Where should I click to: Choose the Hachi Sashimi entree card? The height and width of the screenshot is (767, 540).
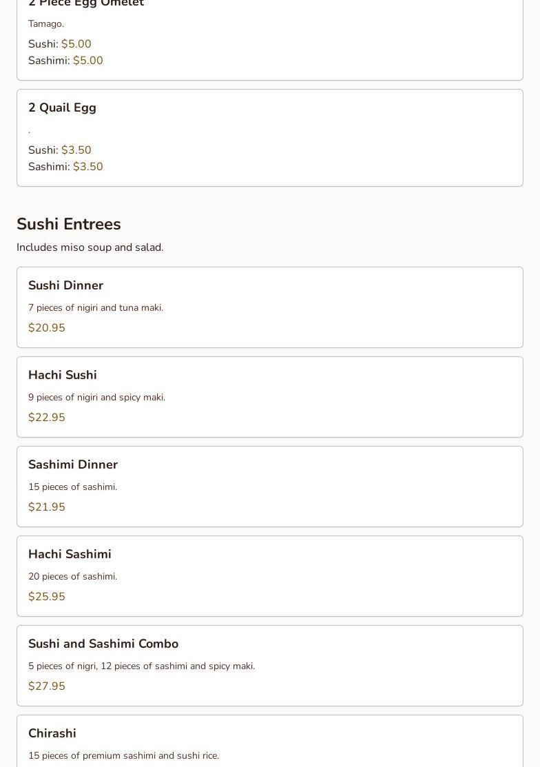(x=270, y=575)
